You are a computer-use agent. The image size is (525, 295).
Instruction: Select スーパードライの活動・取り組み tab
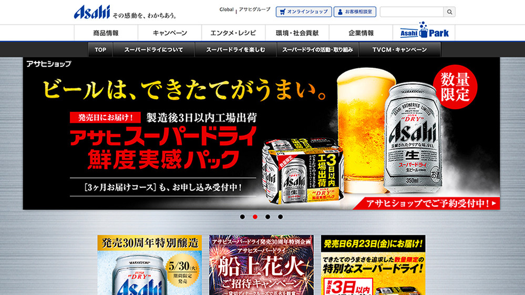point(317,49)
